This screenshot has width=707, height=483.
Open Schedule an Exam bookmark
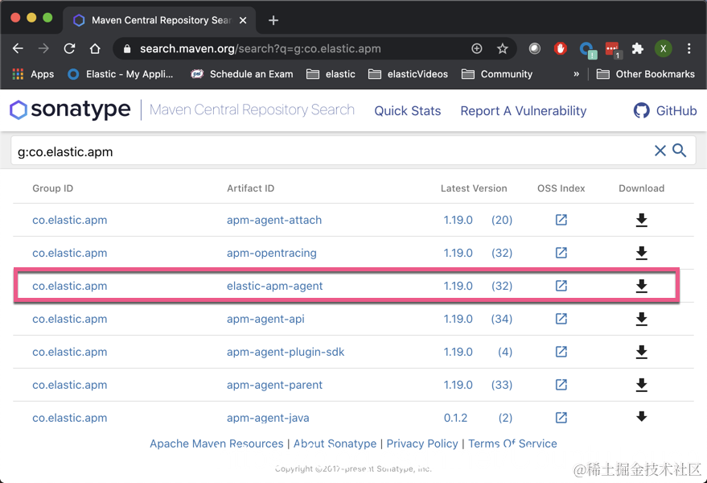[242, 74]
